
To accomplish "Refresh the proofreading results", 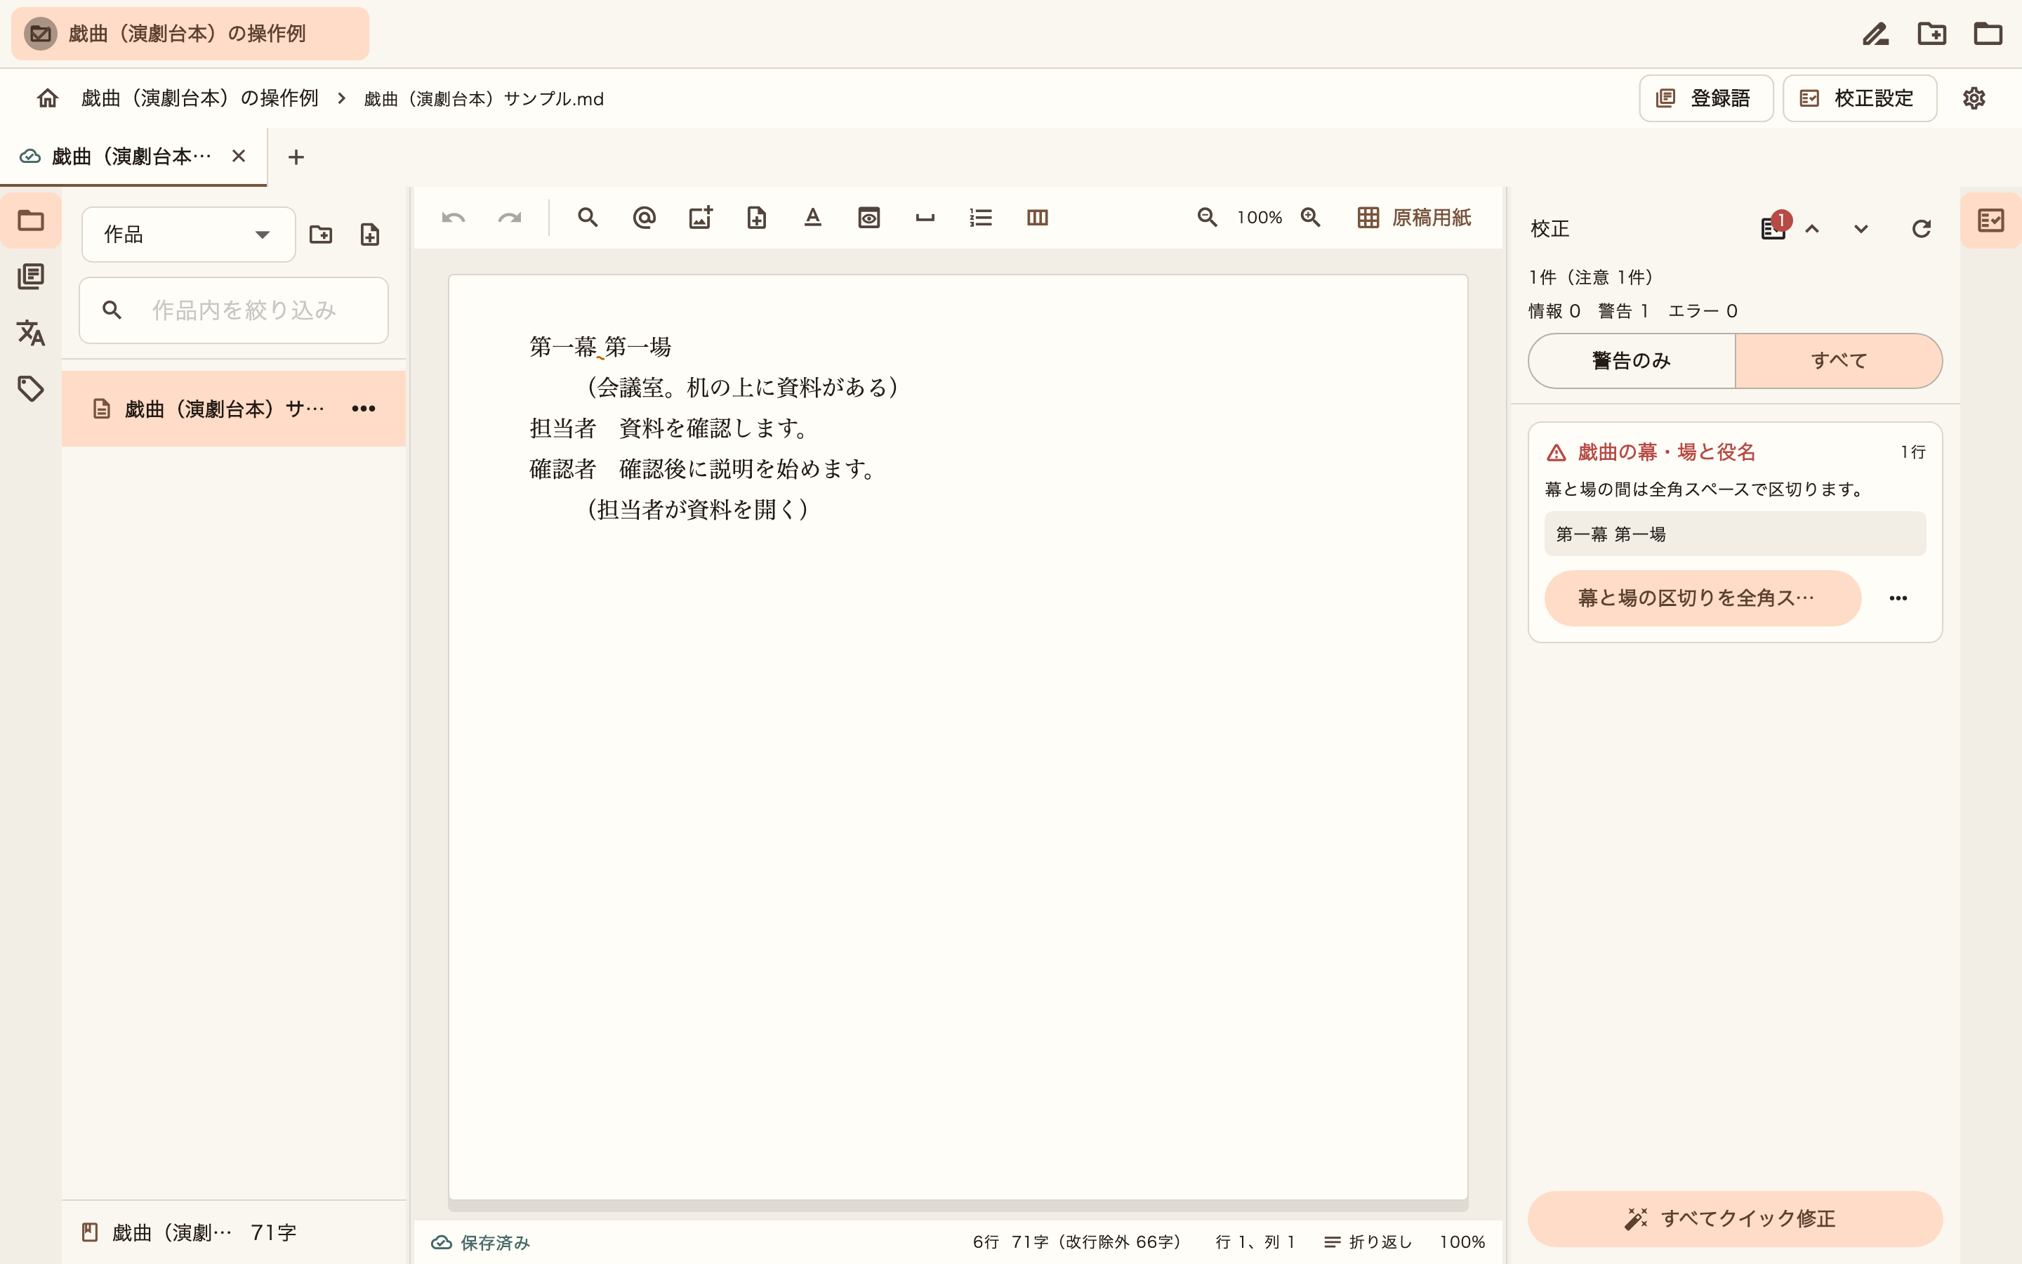I will click(x=1922, y=229).
